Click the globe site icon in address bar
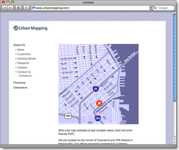Screen dimensions: 179x150 click(x=33, y=8)
